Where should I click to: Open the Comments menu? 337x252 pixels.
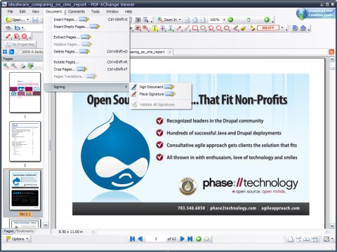[x=77, y=11]
